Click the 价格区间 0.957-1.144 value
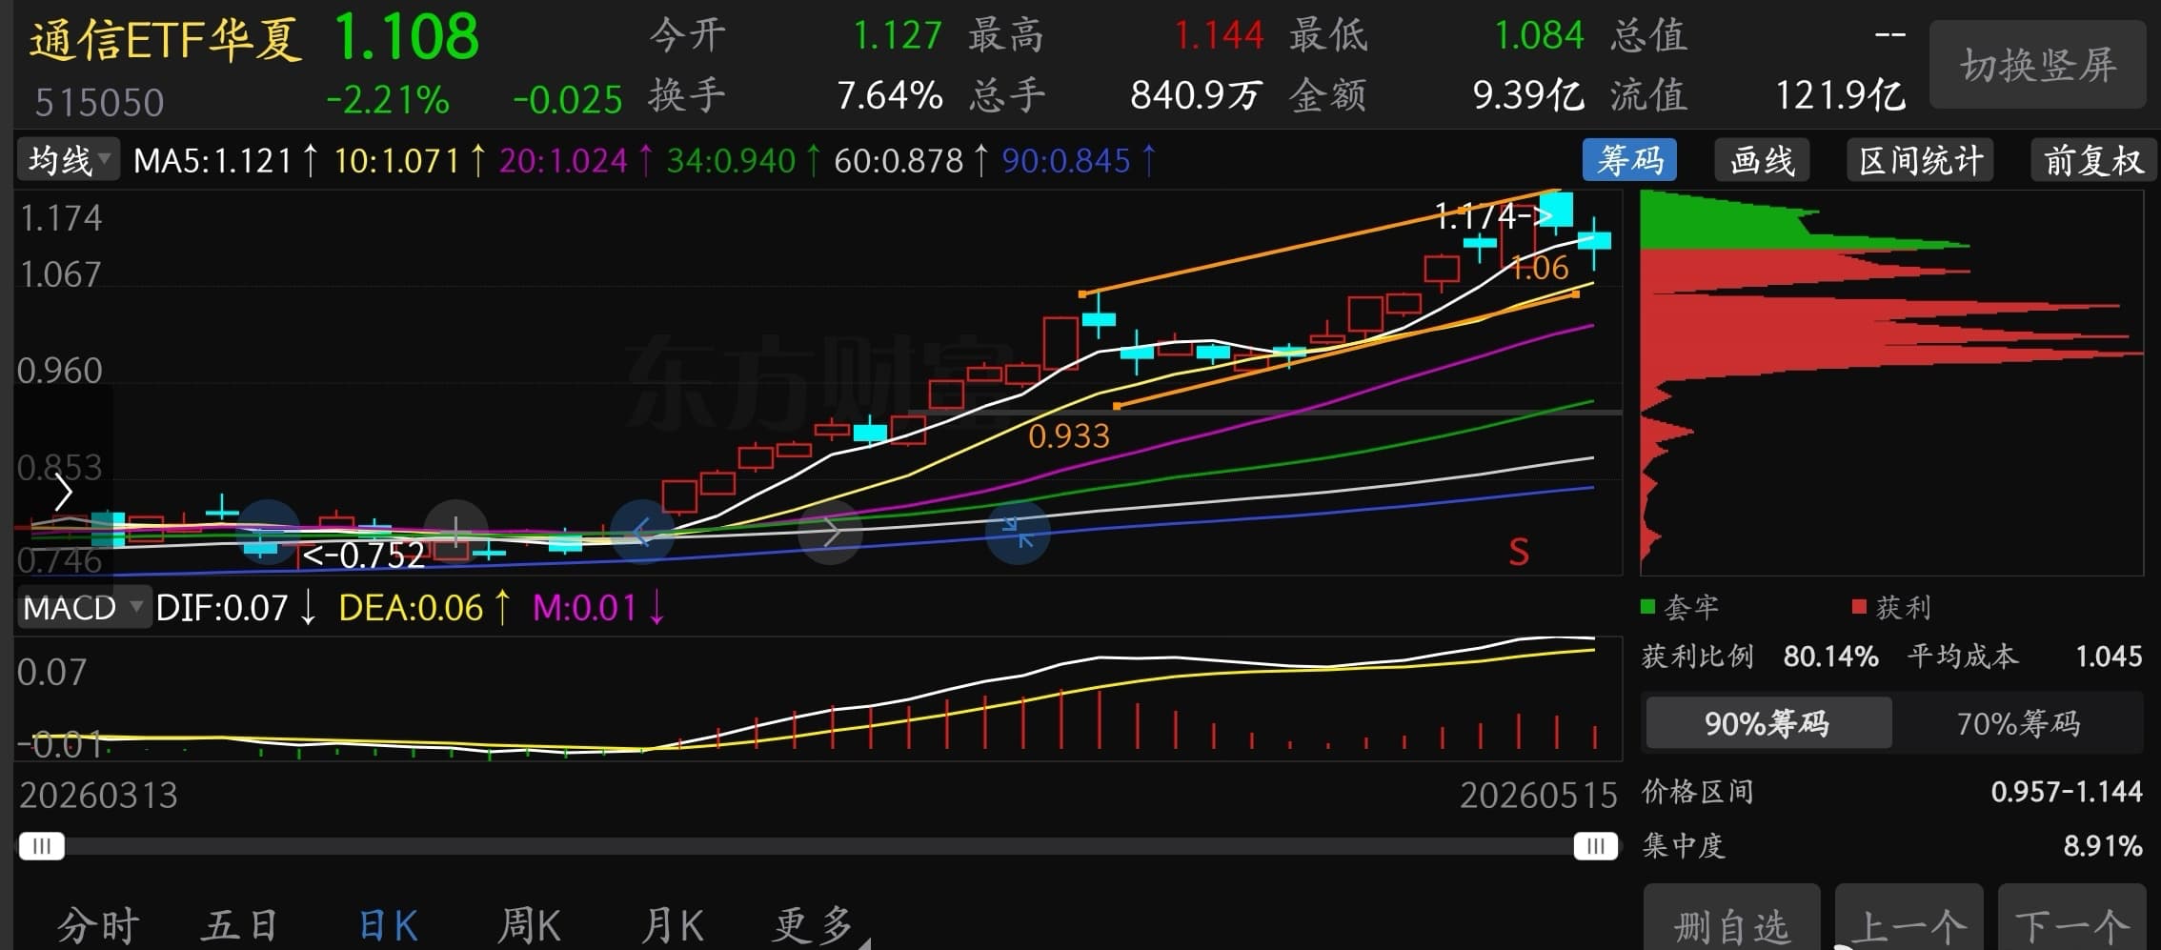Image resolution: width=2161 pixels, height=950 pixels. tap(2067, 791)
